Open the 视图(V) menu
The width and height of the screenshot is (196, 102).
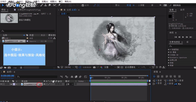(53, 1)
